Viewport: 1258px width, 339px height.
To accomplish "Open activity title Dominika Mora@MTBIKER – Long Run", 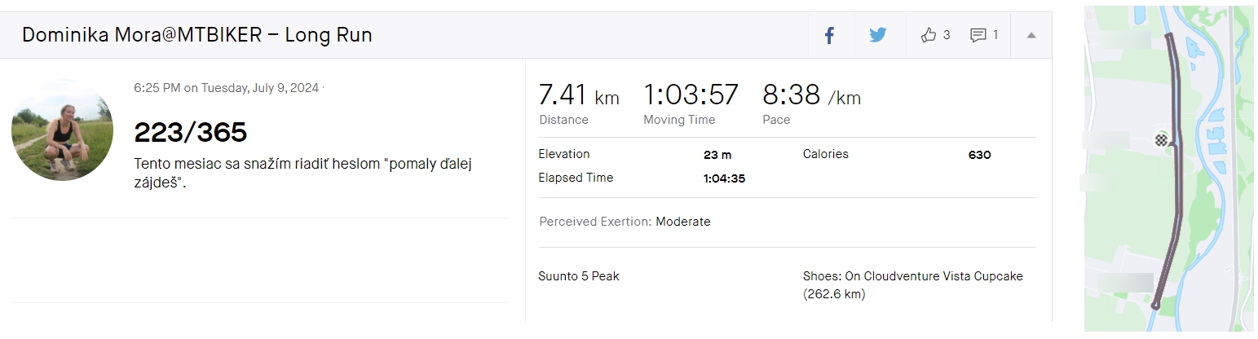I will pos(197,35).
